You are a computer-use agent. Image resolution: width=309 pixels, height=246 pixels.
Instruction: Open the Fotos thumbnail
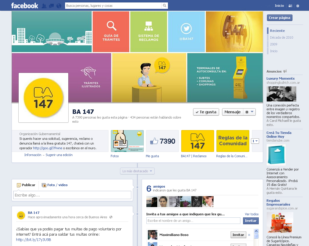[x=127, y=141]
